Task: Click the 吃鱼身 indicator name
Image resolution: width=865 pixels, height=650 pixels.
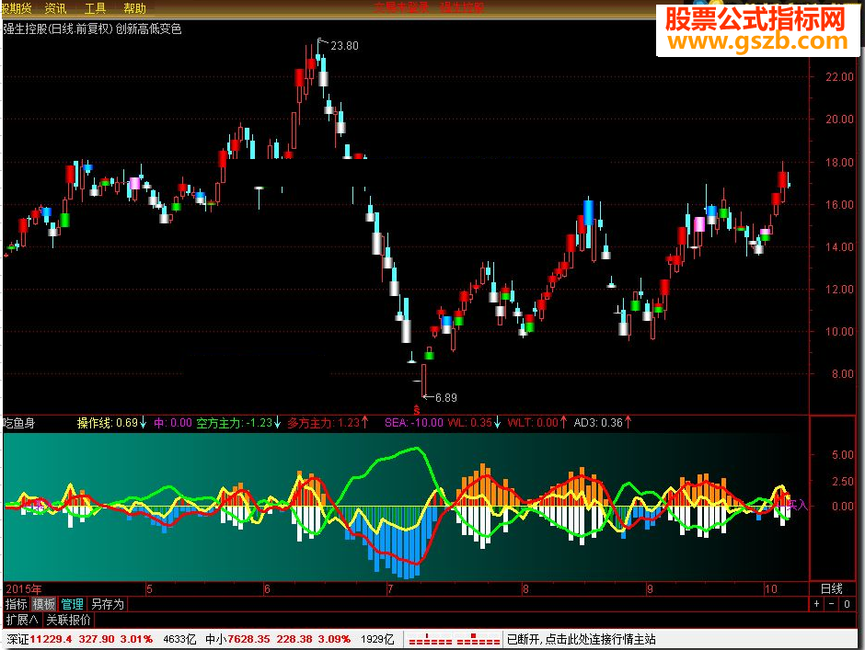Action: pyautogui.click(x=19, y=424)
